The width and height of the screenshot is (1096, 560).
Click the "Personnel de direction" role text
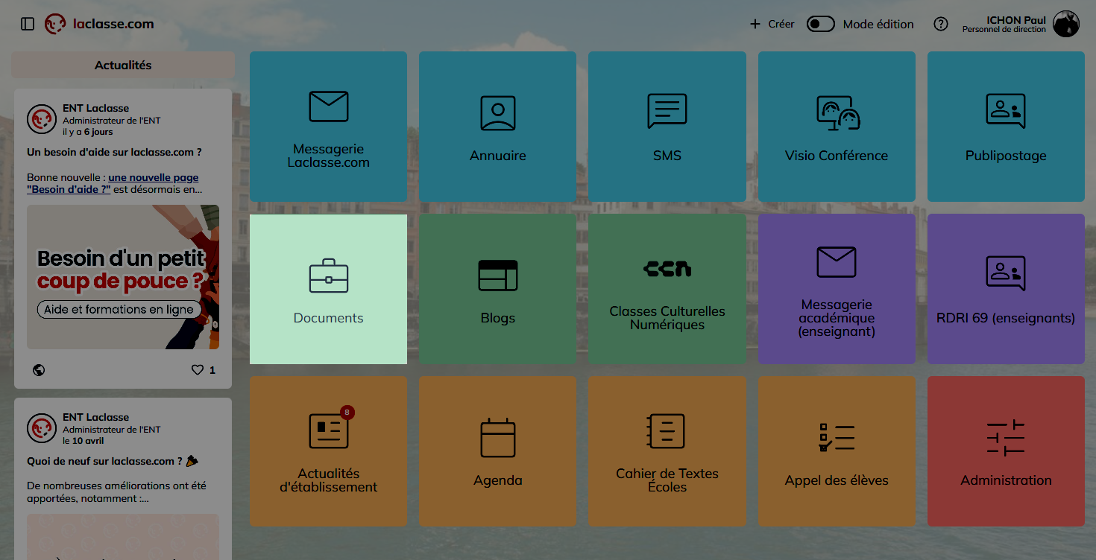click(x=1004, y=30)
